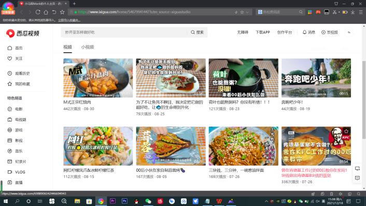Screen dimensions: 366x206
Task: Open File Explorer from the taskbar
Action: tap(77, 201)
